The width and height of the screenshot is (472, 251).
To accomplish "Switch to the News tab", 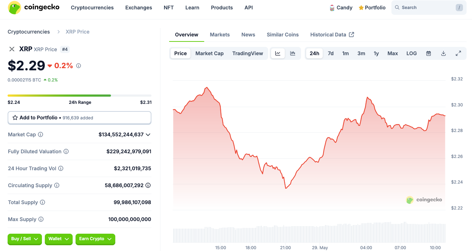I will [248, 35].
